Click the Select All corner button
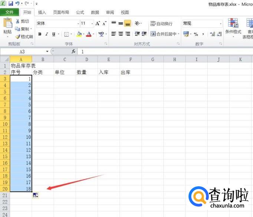This screenshot has width=253, height=217. [5, 59]
